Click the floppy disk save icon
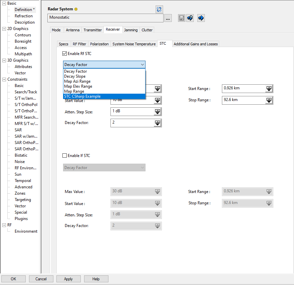Image resolution: width=294 pixels, height=285 pixels. tap(182, 18)
